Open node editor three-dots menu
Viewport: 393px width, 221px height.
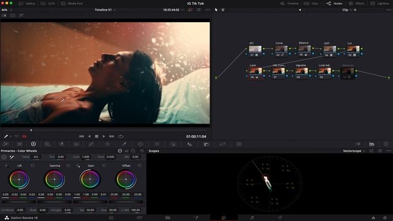coord(389,10)
